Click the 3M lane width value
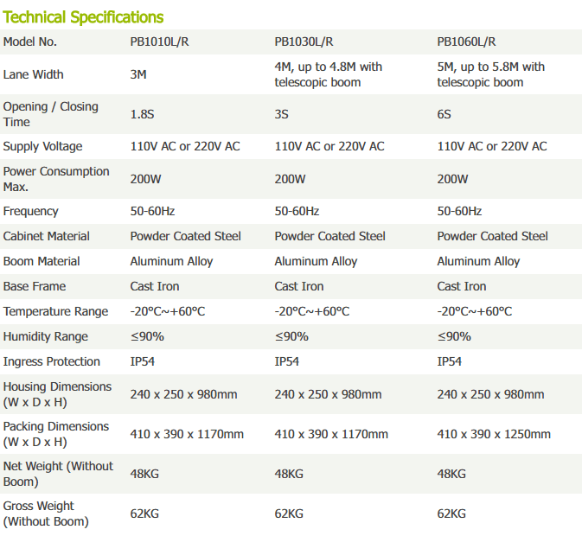582x536 pixels. click(138, 74)
